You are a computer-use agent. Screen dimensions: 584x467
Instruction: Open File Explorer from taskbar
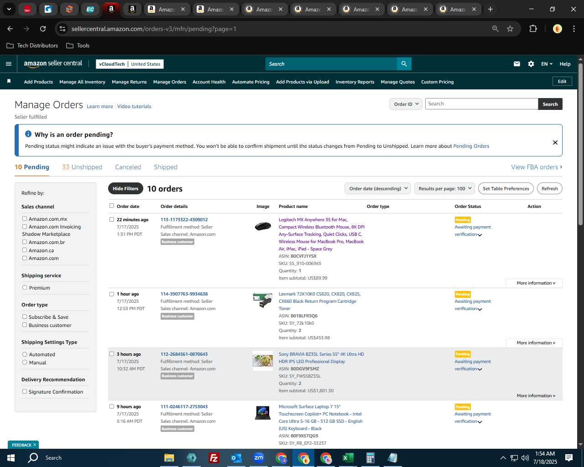pyautogui.click(x=169, y=458)
